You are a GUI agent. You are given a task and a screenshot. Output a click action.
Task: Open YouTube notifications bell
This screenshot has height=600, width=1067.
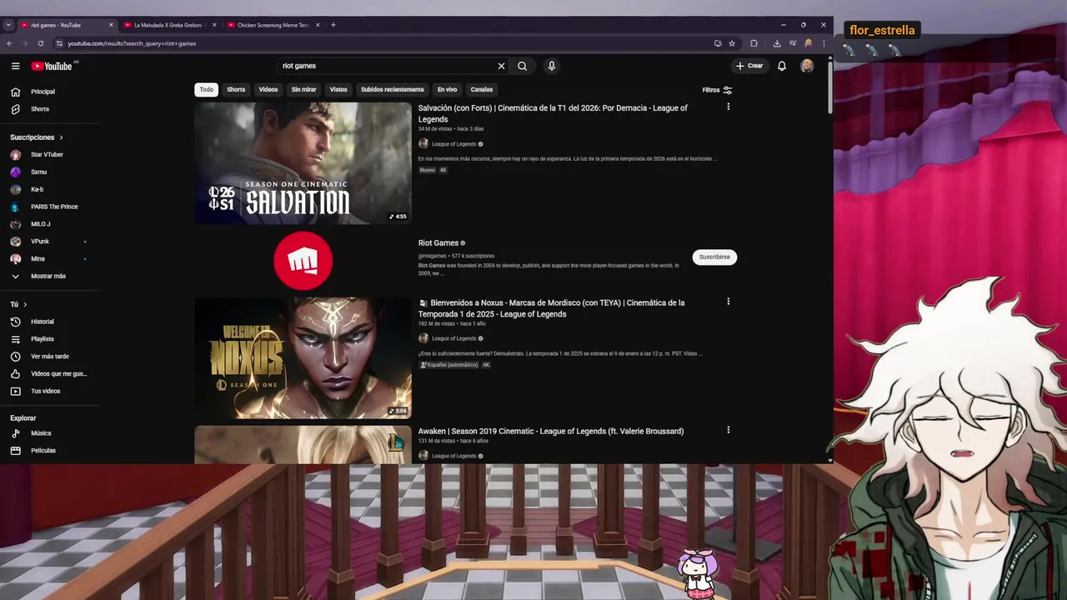coord(782,66)
